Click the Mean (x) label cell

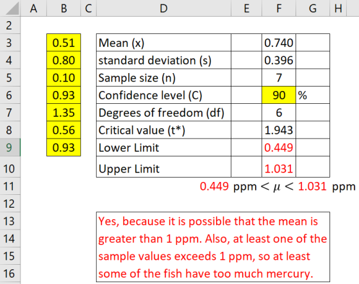(163, 42)
